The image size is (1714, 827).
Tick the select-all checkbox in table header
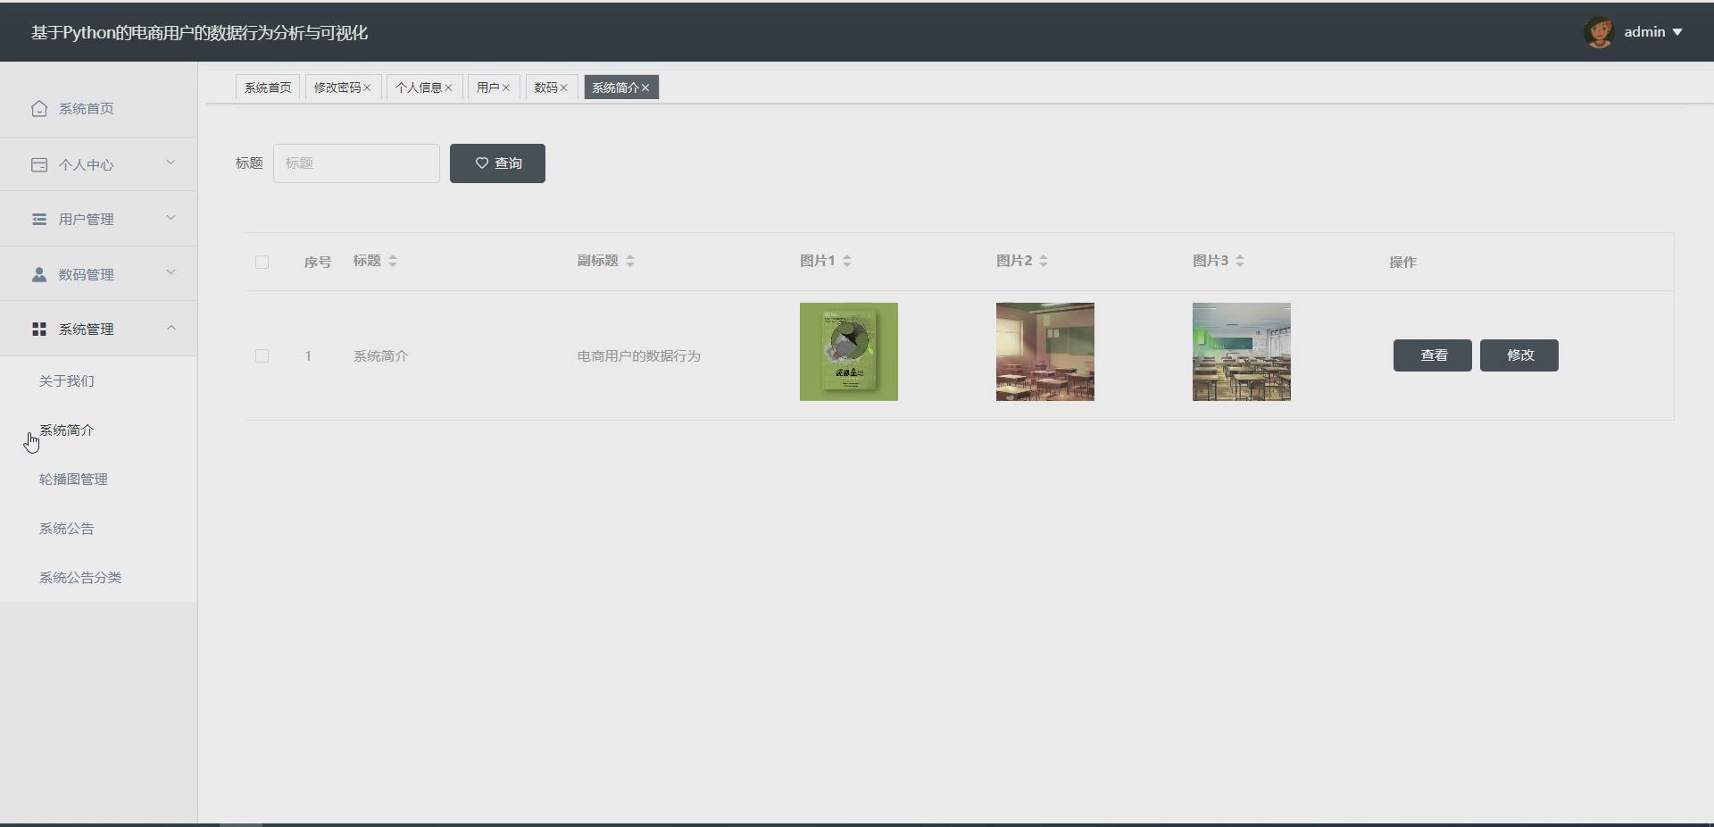point(262,262)
